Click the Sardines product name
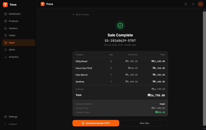The image size is (206, 130). [80, 82]
